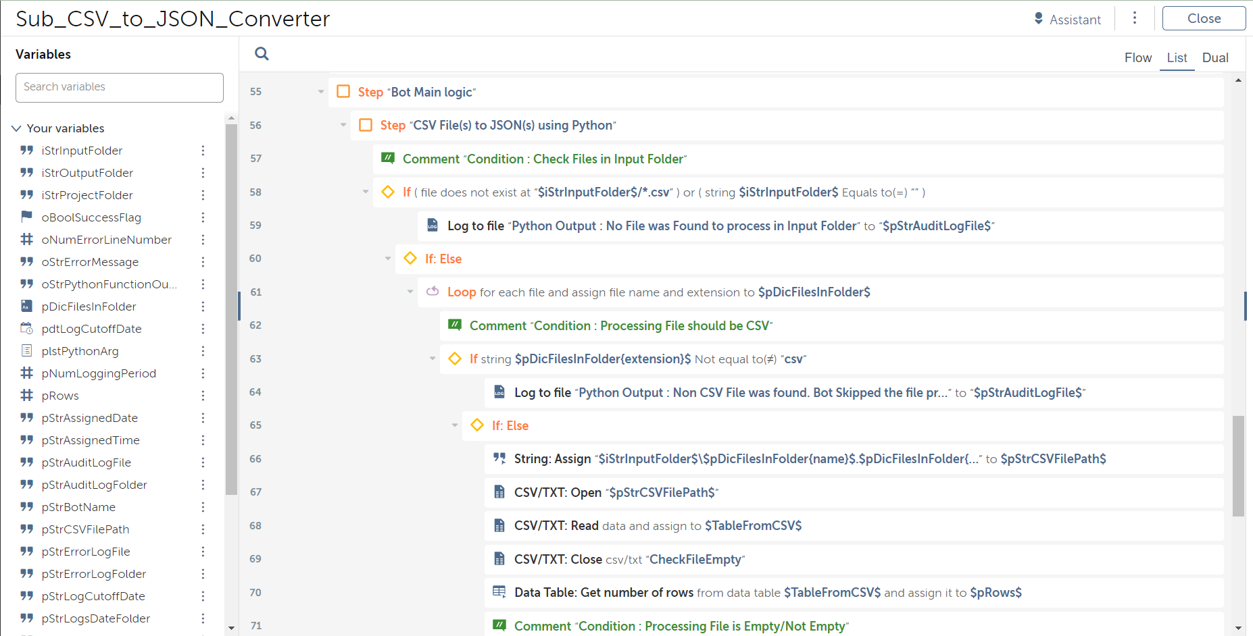
Task: Open options menu for iStrInputFolder variable
Action: 203,151
